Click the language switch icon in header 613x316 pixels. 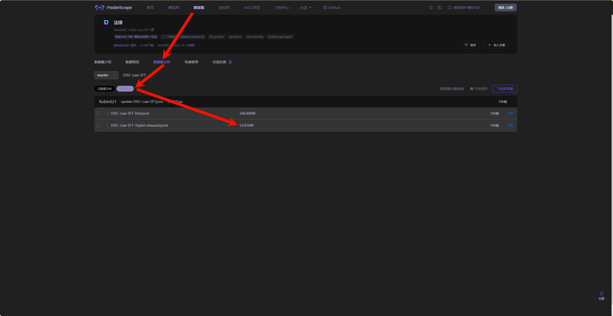[x=440, y=8]
